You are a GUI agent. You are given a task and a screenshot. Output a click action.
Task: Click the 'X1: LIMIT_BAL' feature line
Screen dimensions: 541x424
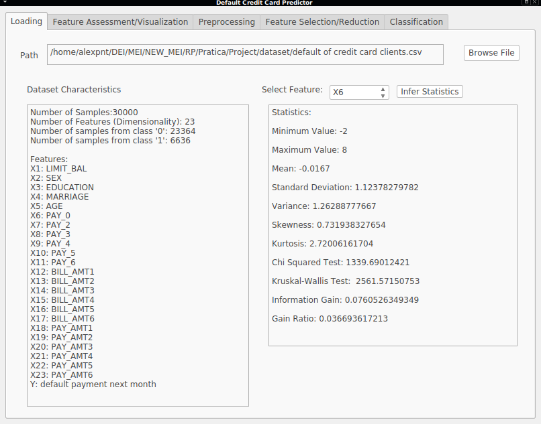tap(58, 169)
